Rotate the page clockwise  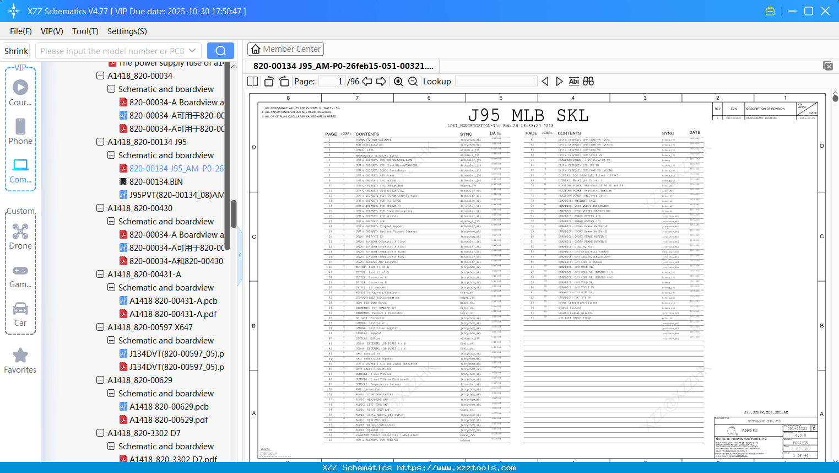coord(284,82)
